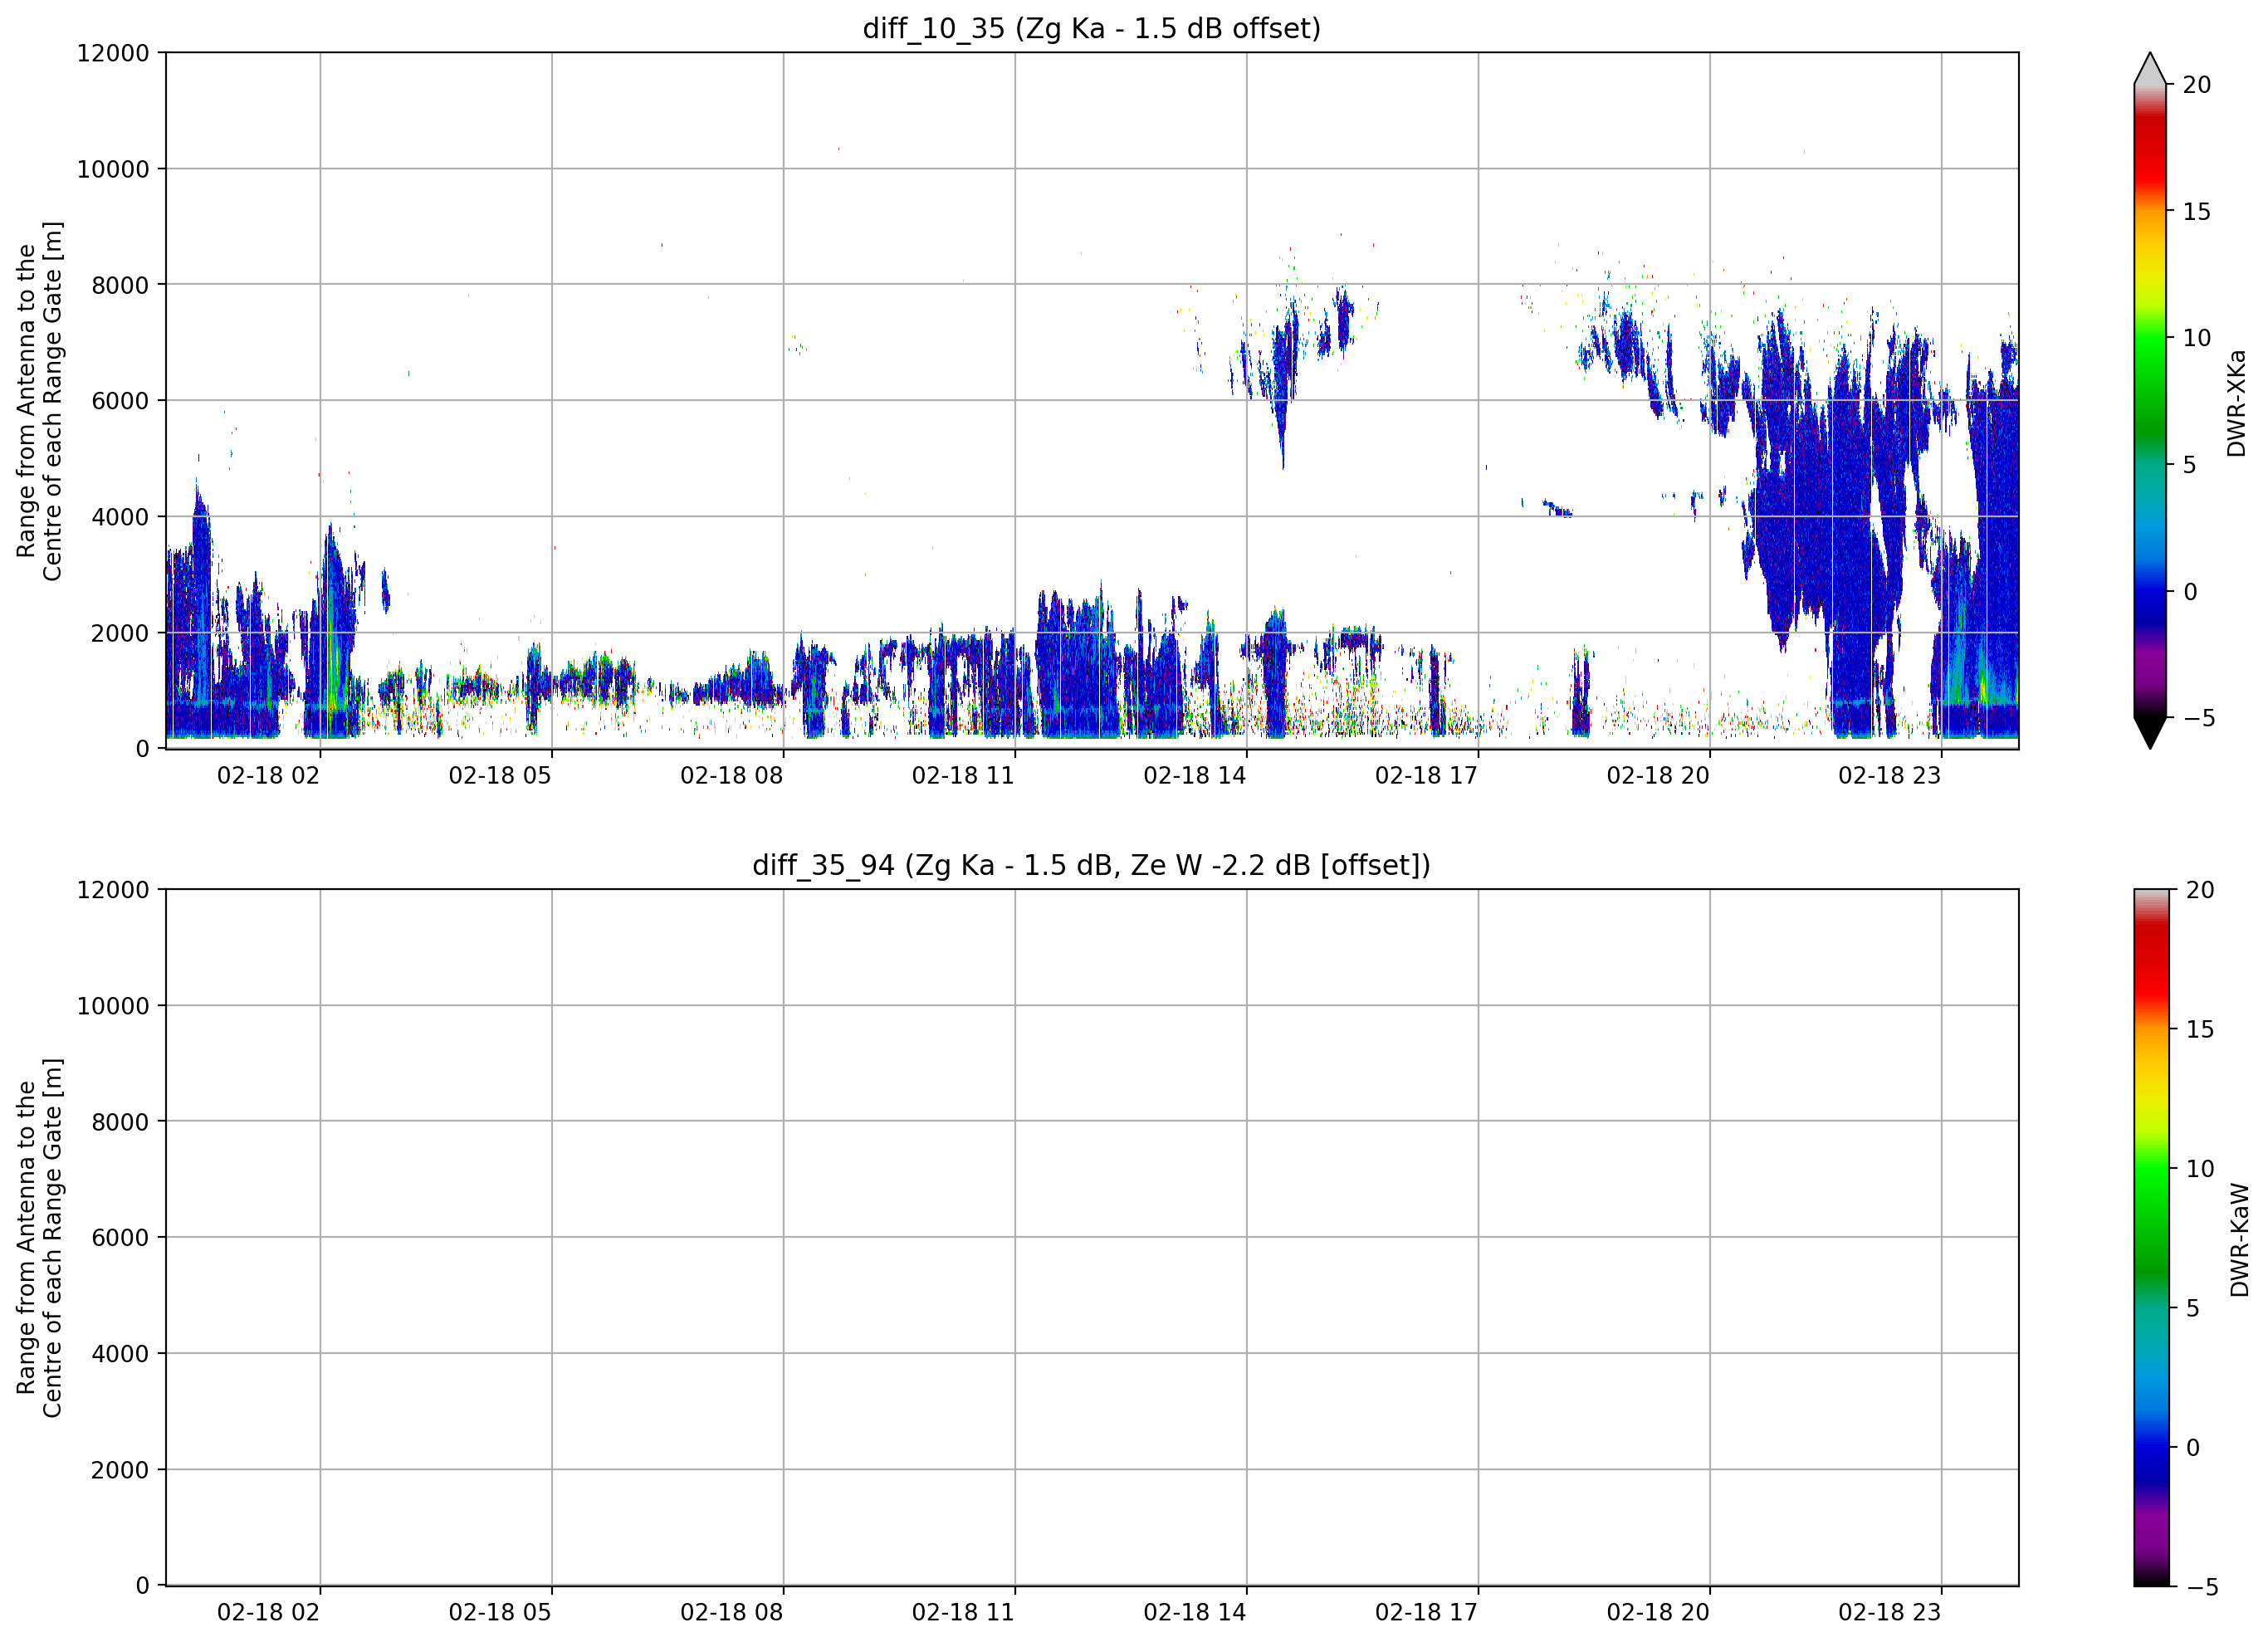Click tick "5" on DWR-KaW colorbar
The image size is (2268, 1642).
2193,1308
